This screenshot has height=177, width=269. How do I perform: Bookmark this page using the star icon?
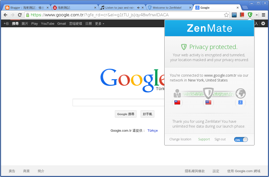coord(226,15)
